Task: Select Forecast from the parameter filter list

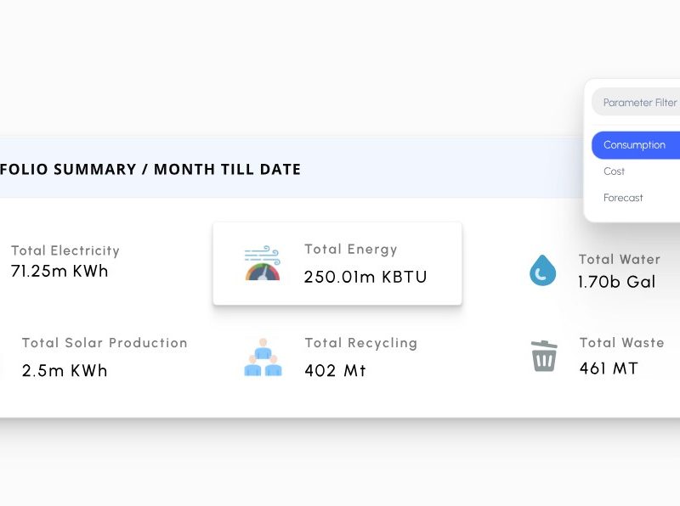Action: (623, 198)
